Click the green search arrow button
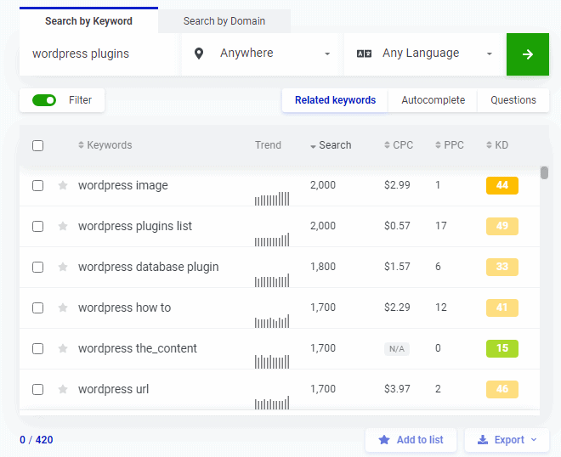This screenshot has height=457, width=561. [x=527, y=54]
